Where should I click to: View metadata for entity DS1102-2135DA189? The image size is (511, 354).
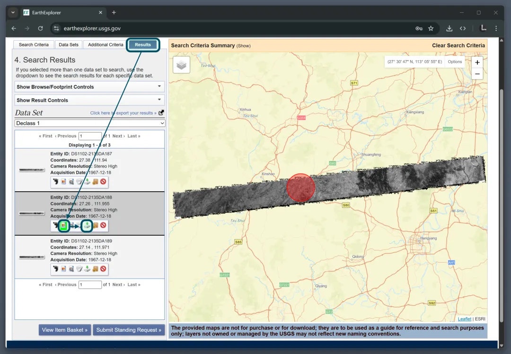pos(79,269)
